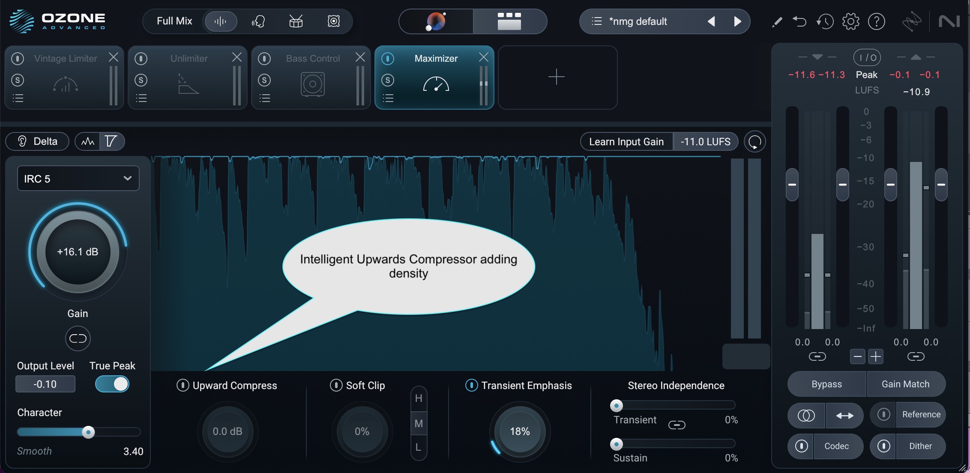Click the Stereo Independence Transient slider handle
Image resolution: width=970 pixels, height=473 pixels.
616,405
